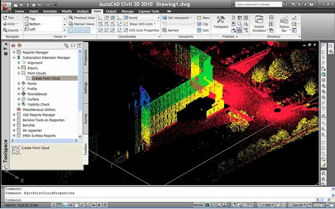The height and width of the screenshot is (209, 335).
Task: Open the Orbit dropdown arrow
Action: coord(17,24)
